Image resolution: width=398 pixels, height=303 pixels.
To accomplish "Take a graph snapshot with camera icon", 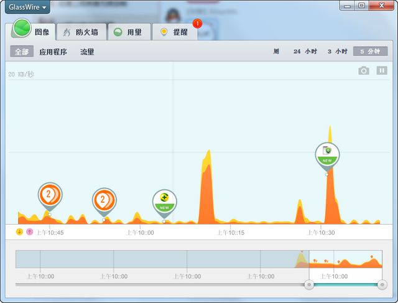I will point(364,70).
